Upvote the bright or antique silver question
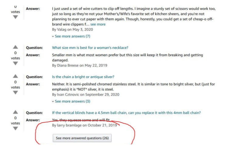The image size is (239, 151). [15, 77]
